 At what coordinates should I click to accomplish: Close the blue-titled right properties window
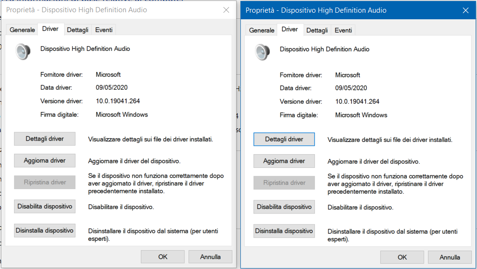[x=465, y=11]
